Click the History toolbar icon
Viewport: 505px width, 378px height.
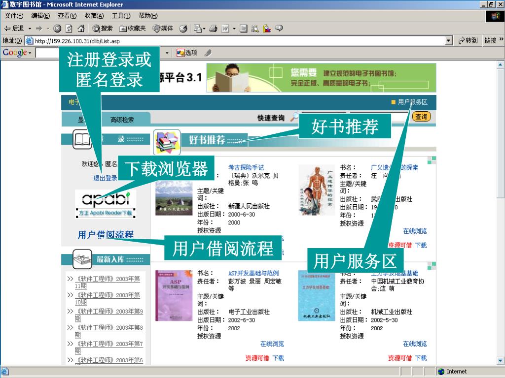pyautogui.click(x=183, y=29)
